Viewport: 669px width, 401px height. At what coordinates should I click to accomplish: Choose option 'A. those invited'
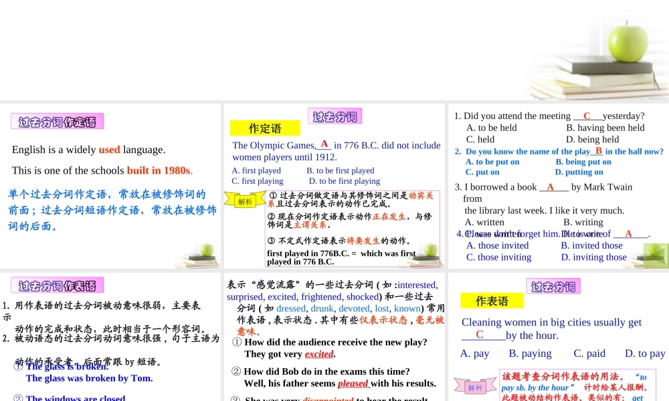coord(498,245)
